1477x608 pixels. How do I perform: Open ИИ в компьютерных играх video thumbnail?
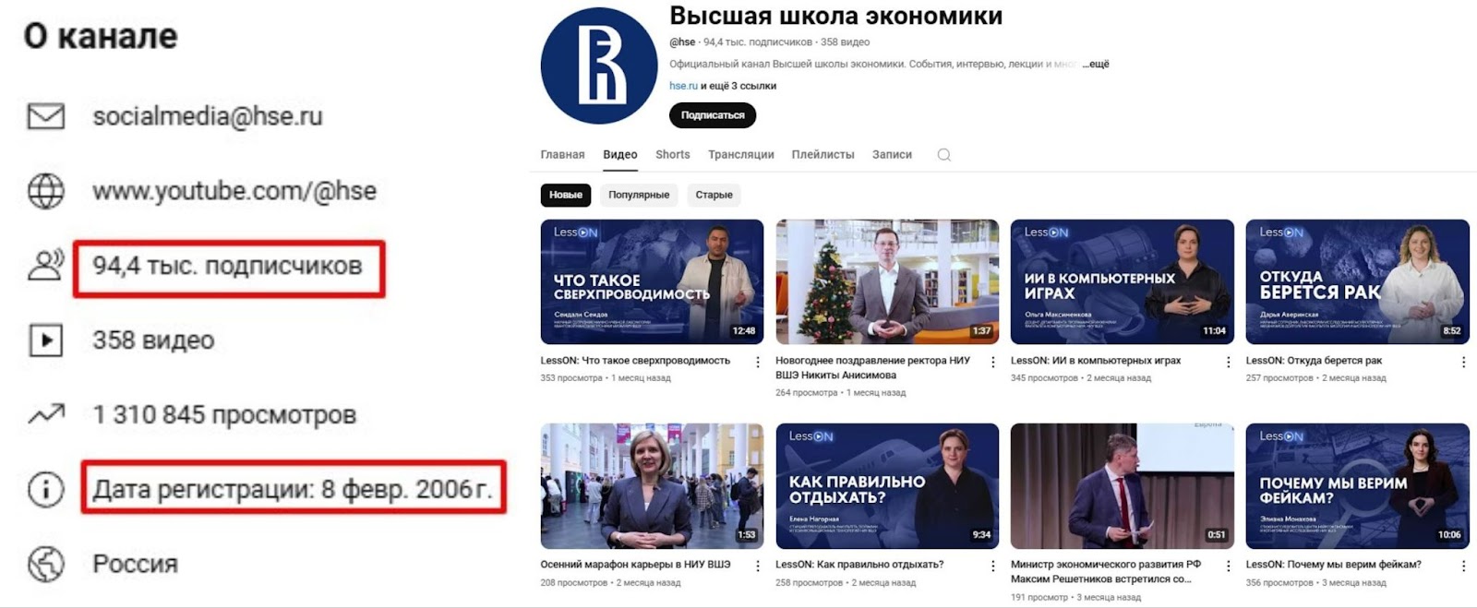pos(1122,281)
